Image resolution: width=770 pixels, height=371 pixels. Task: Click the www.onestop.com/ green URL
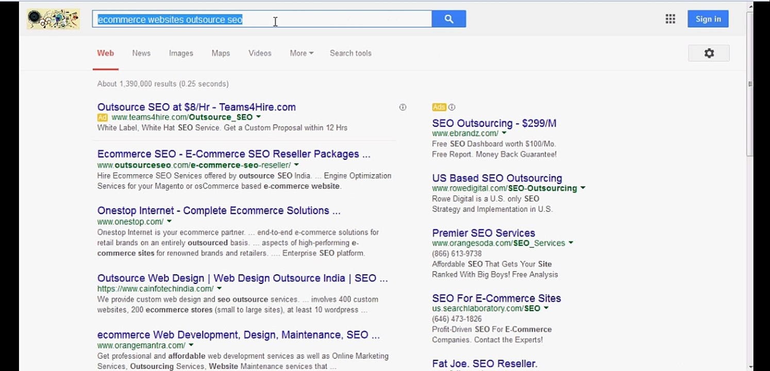pos(130,222)
